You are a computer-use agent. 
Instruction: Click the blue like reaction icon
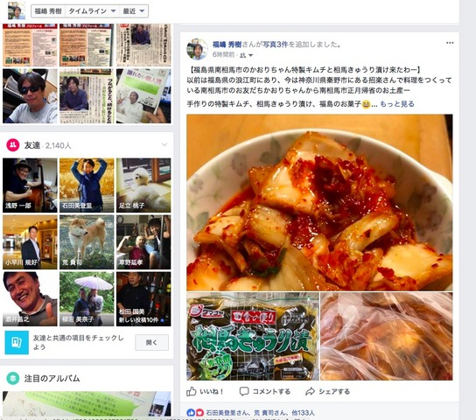coord(191,413)
